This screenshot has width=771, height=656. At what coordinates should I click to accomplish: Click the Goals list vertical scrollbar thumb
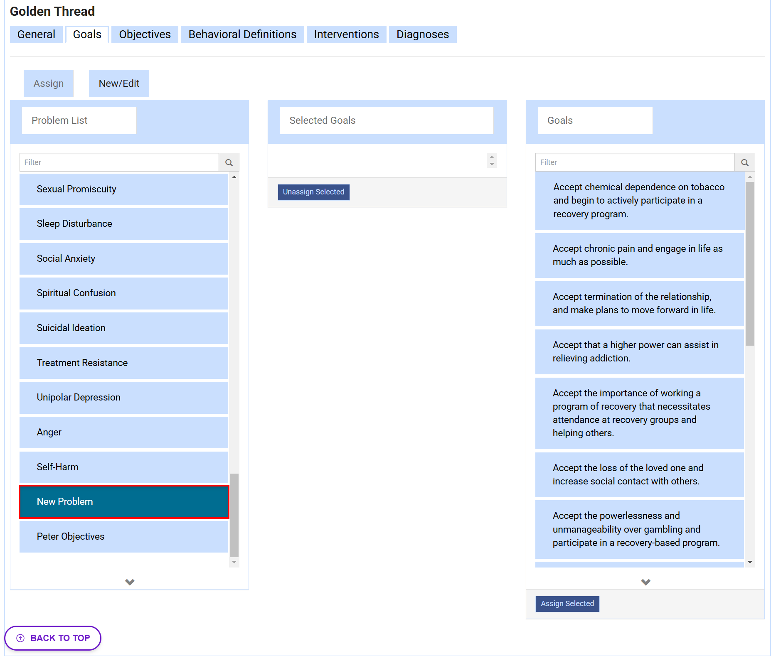749,263
